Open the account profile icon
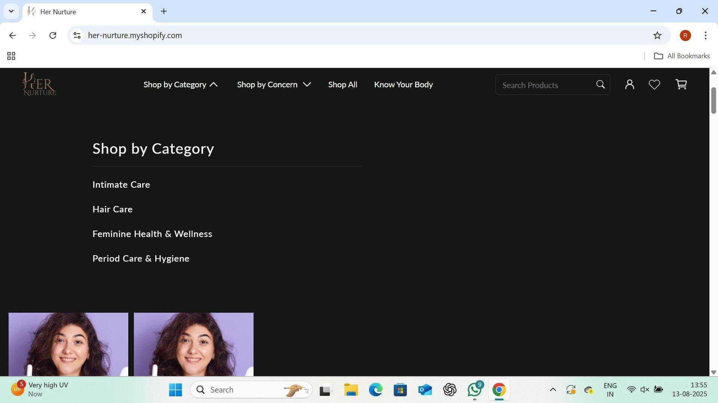 (x=629, y=85)
